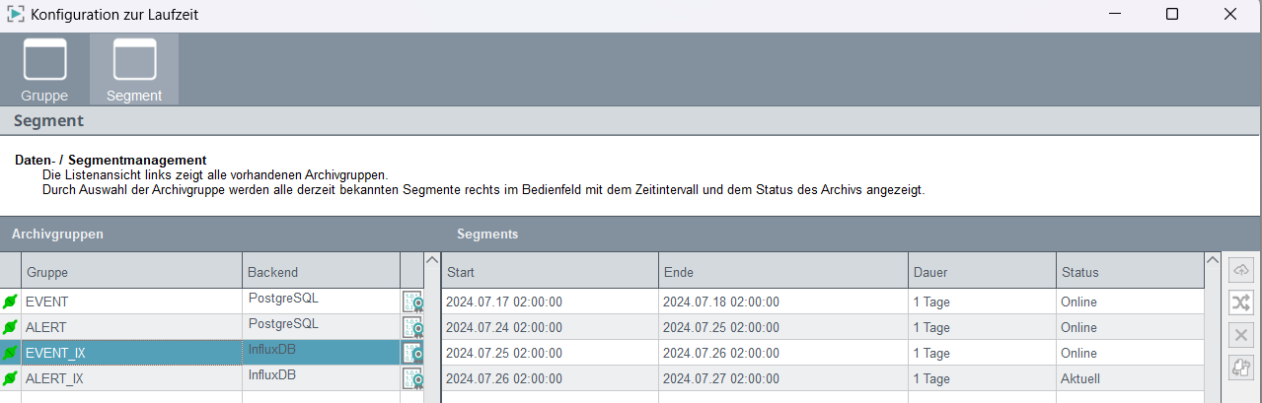The image size is (1262, 403).
Task: Select the ALERT archive group row
Action: tap(212, 327)
